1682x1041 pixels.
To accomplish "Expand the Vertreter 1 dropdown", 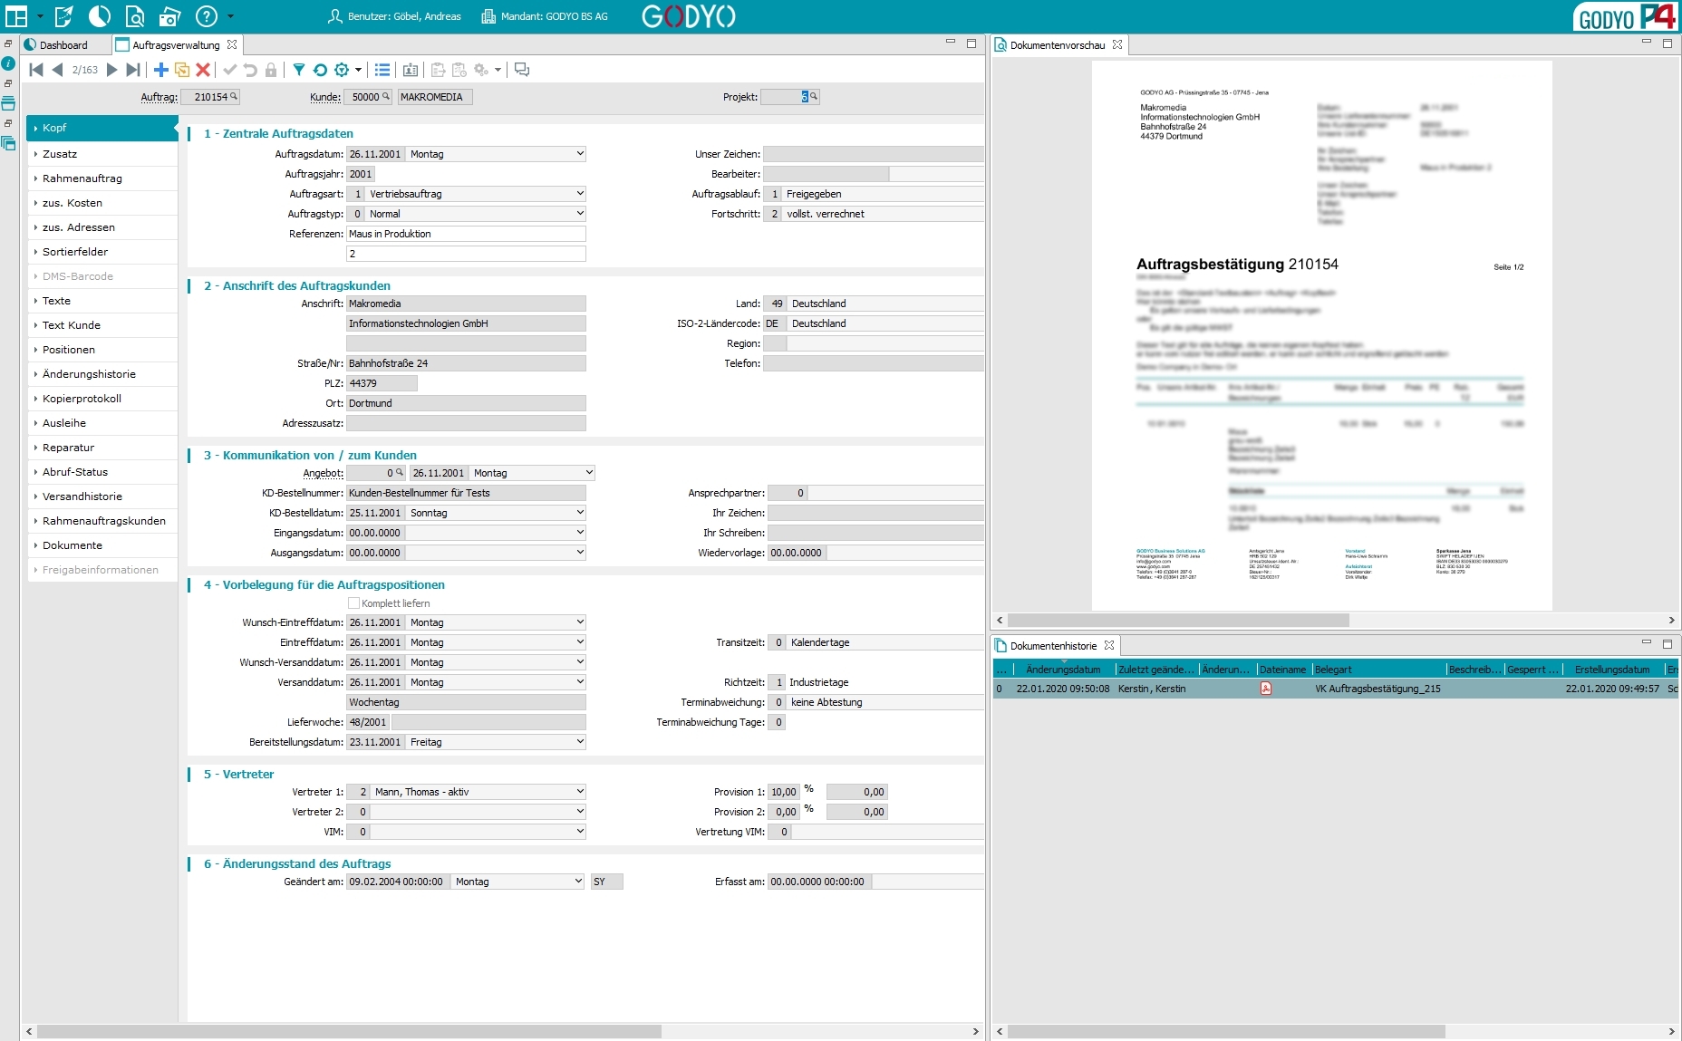I will click(x=580, y=792).
